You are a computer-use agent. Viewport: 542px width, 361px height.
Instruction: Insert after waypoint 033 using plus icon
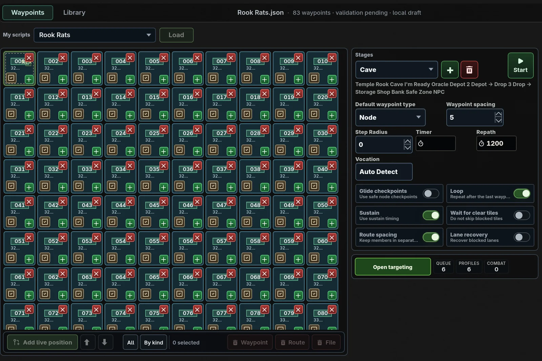click(x=97, y=187)
